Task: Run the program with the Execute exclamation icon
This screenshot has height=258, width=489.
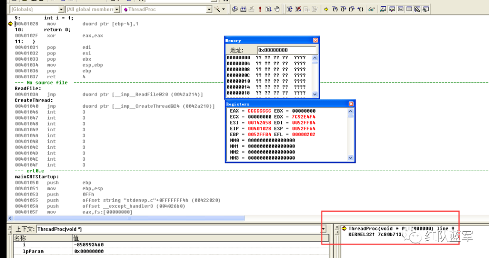Action: [260, 10]
